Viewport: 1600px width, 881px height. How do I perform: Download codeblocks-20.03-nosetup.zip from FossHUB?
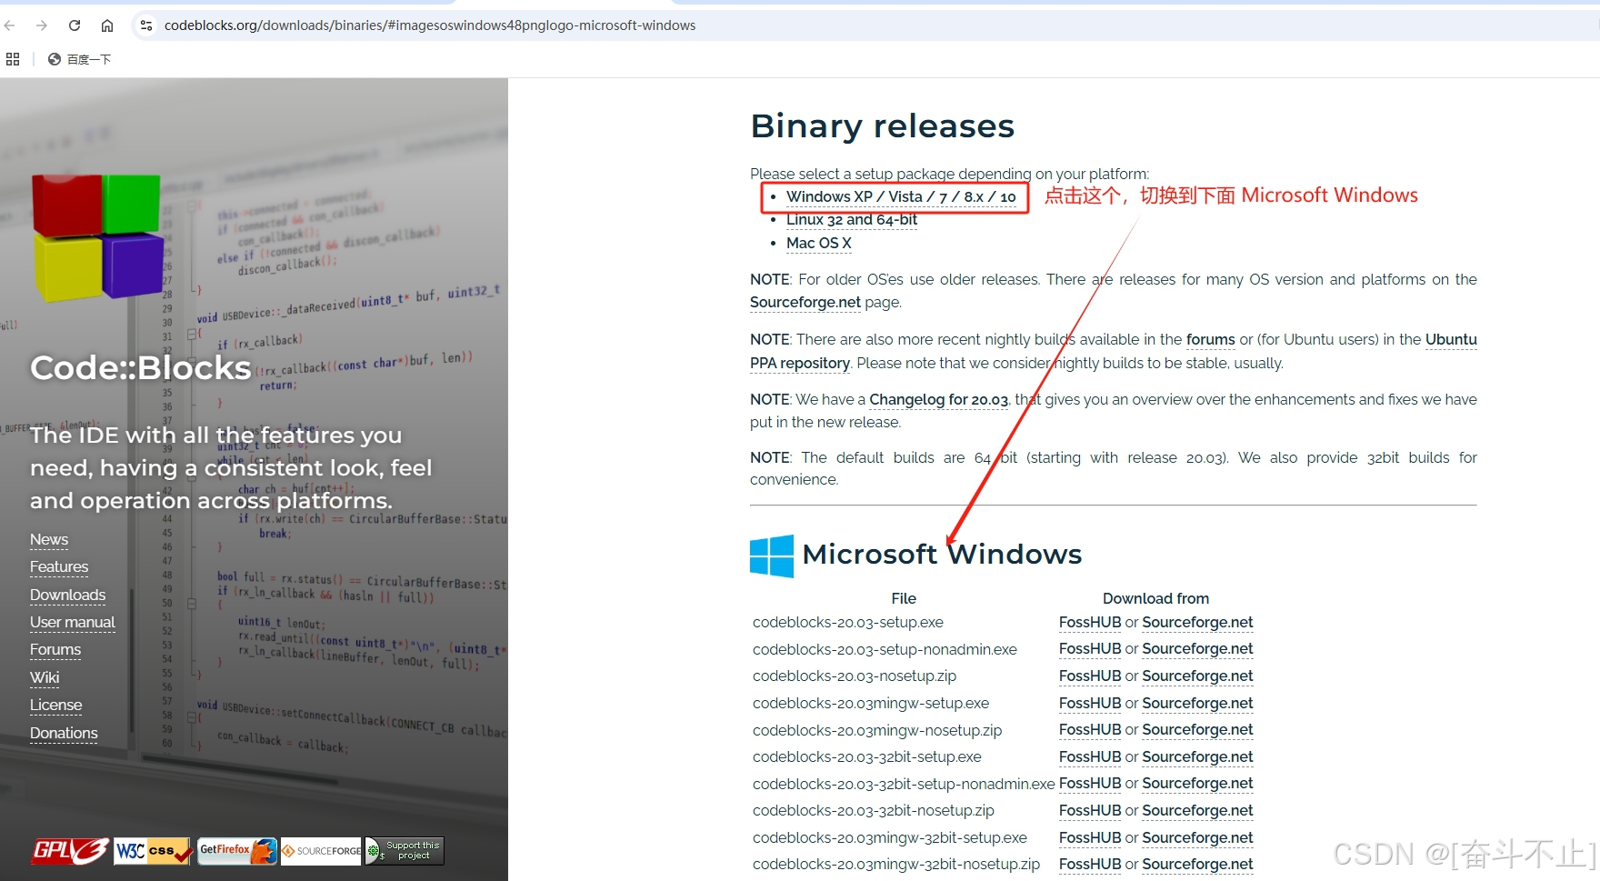1090,676
